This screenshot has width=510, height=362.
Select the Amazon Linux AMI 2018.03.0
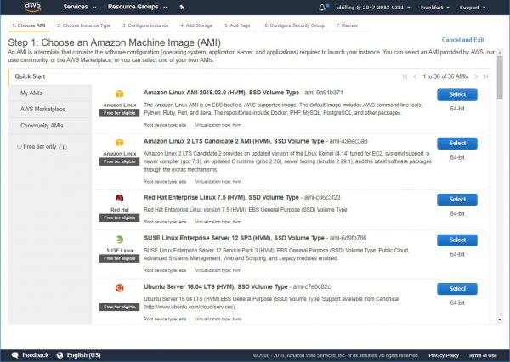pyautogui.click(x=457, y=94)
